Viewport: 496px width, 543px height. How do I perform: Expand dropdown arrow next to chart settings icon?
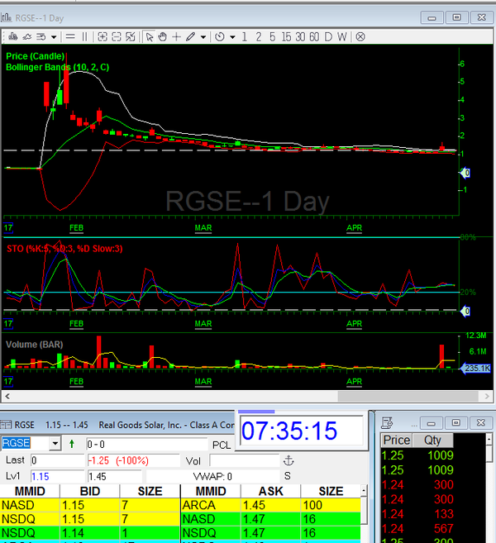pyautogui.click(x=54, y=36)
